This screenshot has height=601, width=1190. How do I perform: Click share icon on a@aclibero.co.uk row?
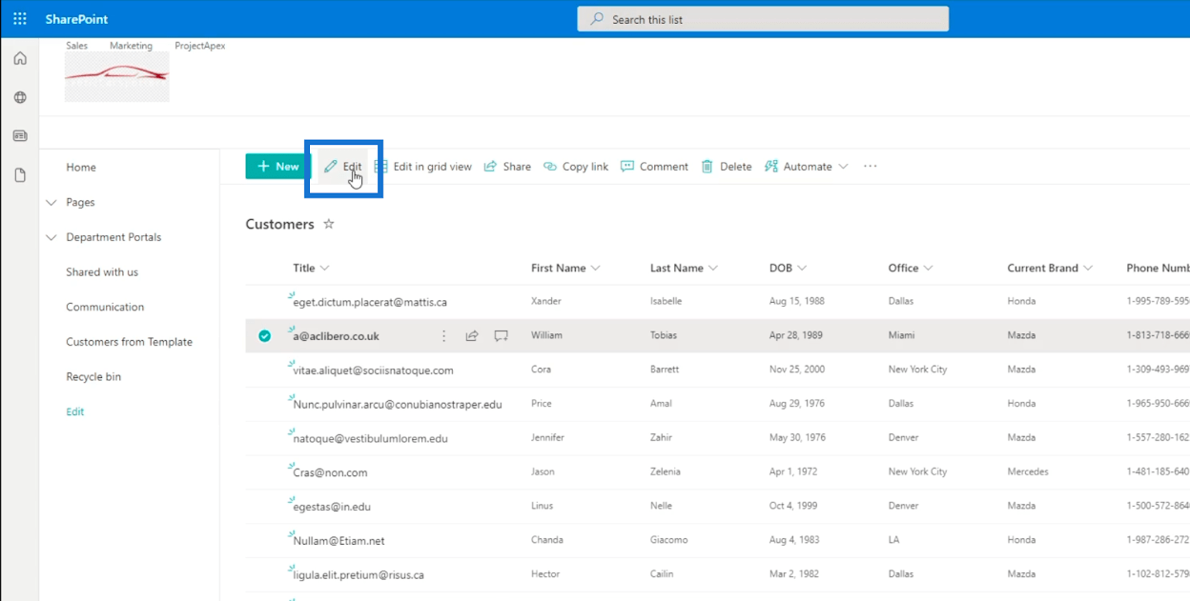click(472, 335)
